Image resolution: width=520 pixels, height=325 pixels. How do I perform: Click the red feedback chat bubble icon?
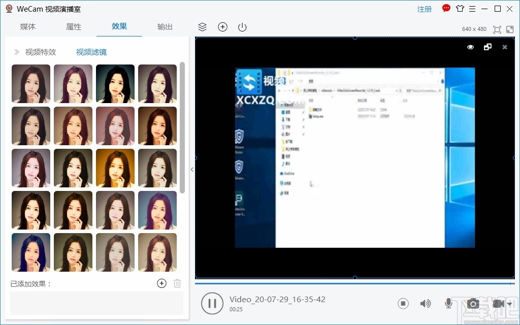pos(446,8)
